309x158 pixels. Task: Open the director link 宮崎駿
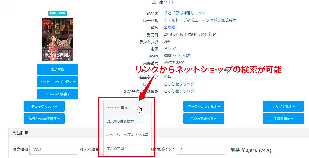click(169, 27)
